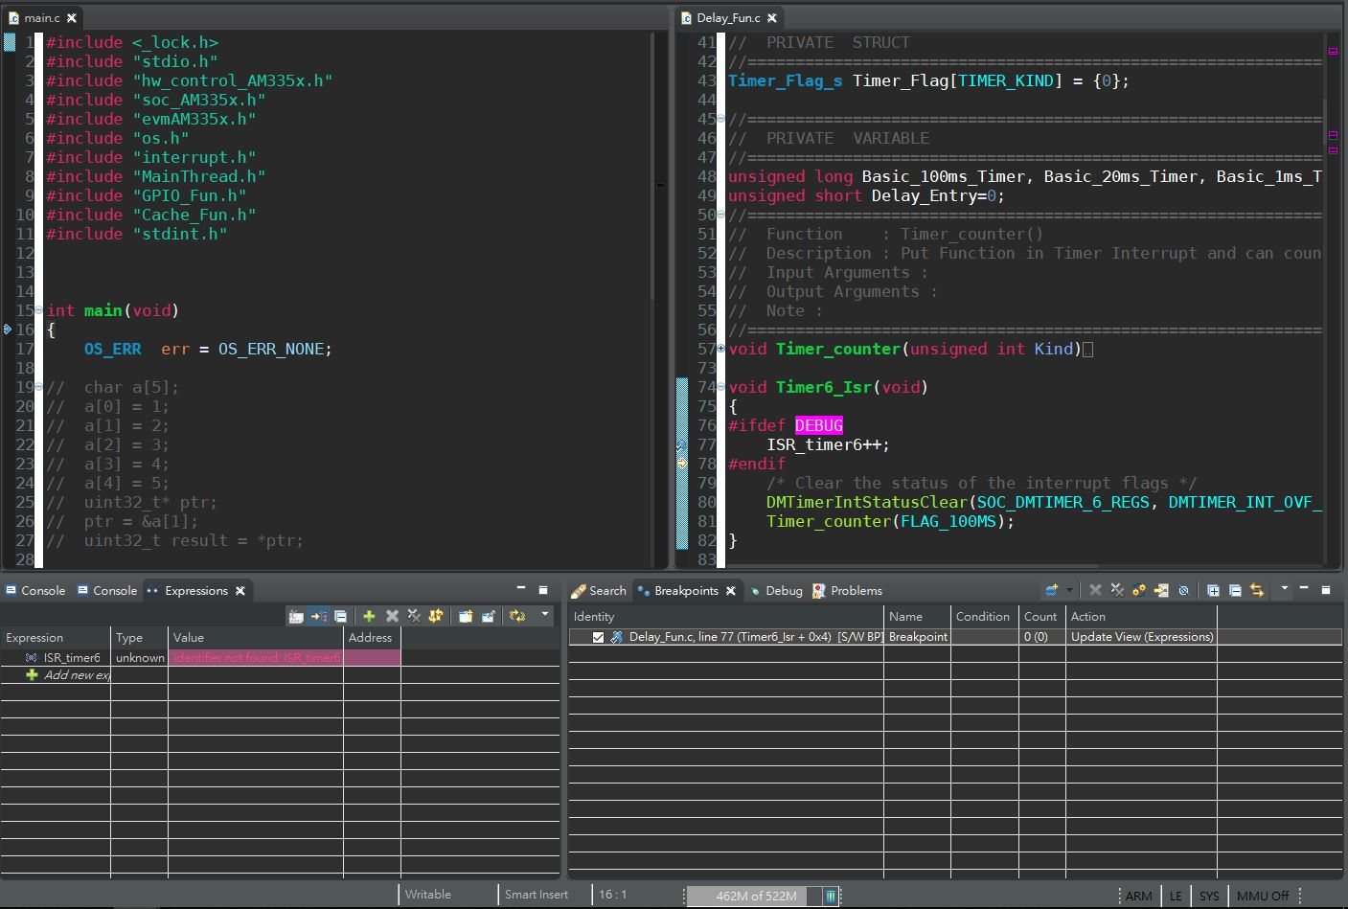
Task: Collapse all entries in Expressions view
Action: (340, 616)
